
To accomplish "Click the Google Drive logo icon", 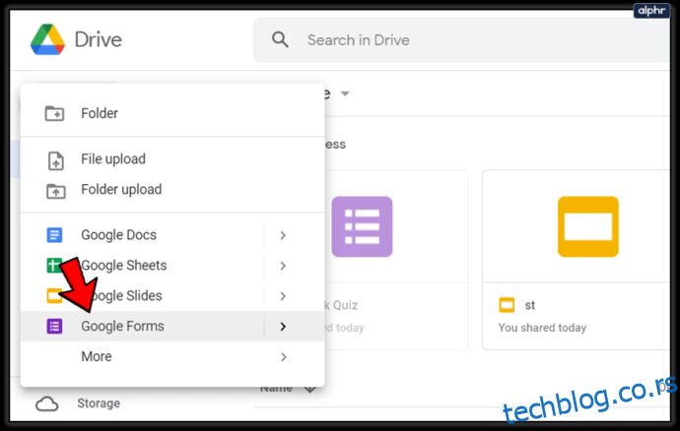I will click(x=47, y=39).
